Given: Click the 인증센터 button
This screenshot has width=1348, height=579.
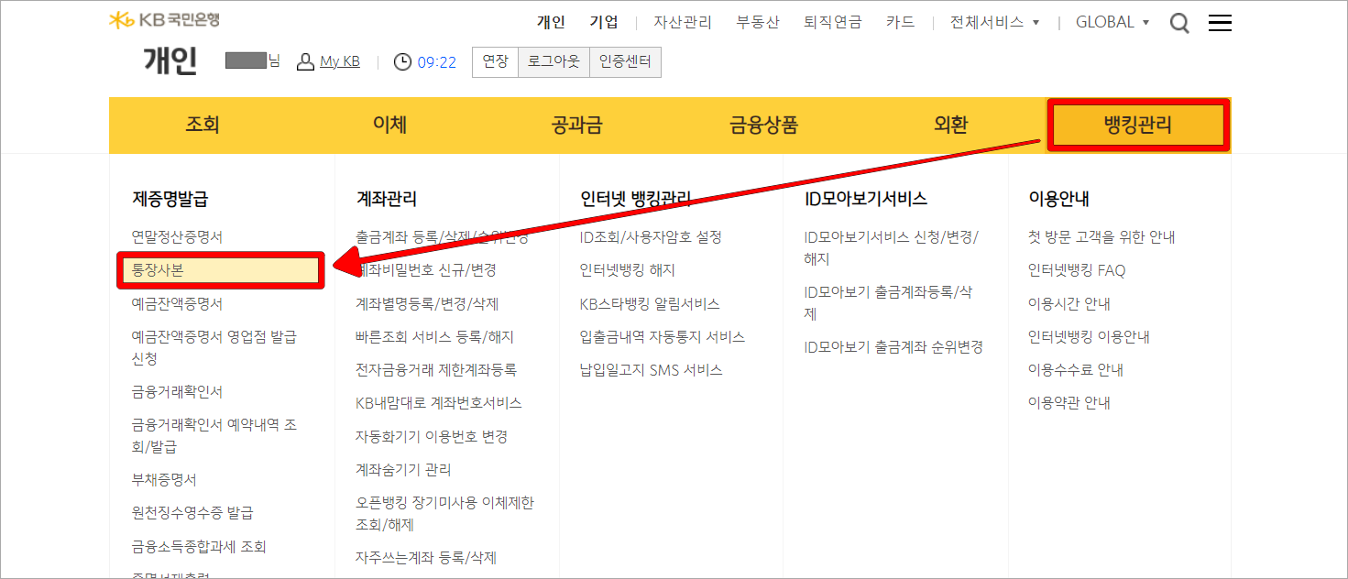Looking at the screenshot, I should pos(625,61).
